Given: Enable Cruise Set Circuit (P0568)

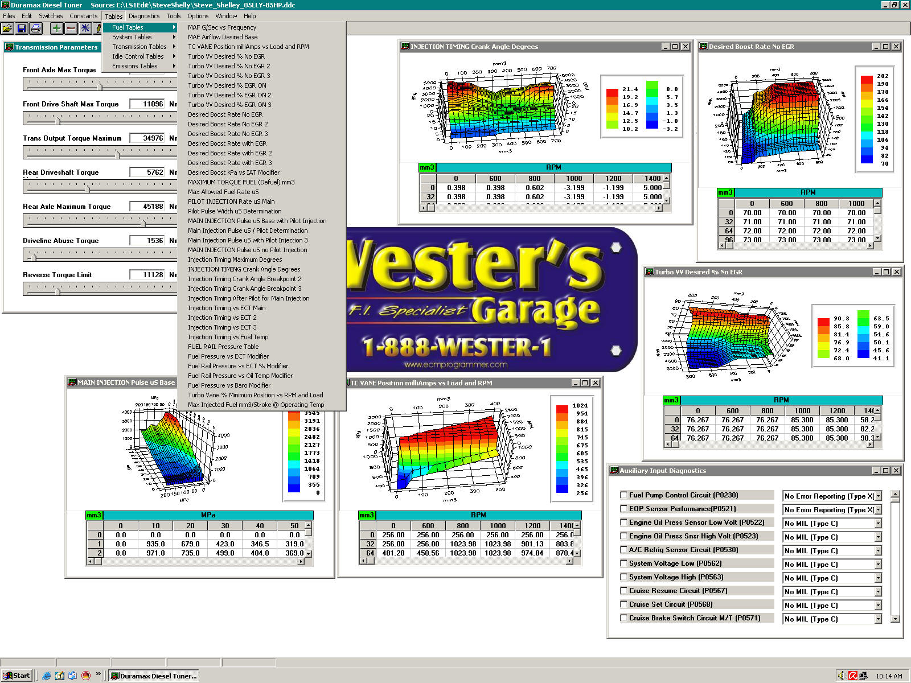Looking at the screenshot, I should 624,604.
